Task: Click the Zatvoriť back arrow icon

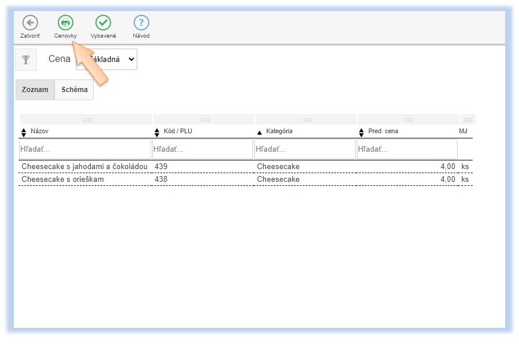Action: (x=30, y=23)
